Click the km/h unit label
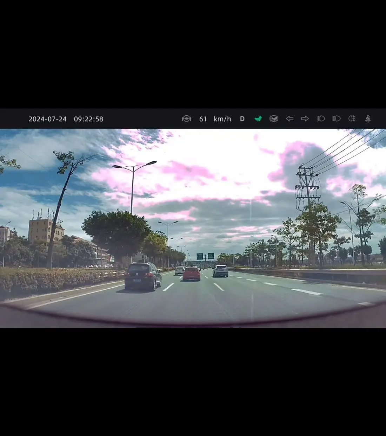Viewport: 386px width, 436px height. click(x=222, y=119)
